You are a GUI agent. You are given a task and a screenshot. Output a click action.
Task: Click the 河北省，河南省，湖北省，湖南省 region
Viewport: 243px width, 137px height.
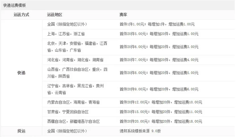point(75,60)
